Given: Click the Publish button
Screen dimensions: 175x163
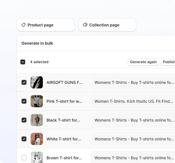Looking at the screenshot, I should 168,62.
